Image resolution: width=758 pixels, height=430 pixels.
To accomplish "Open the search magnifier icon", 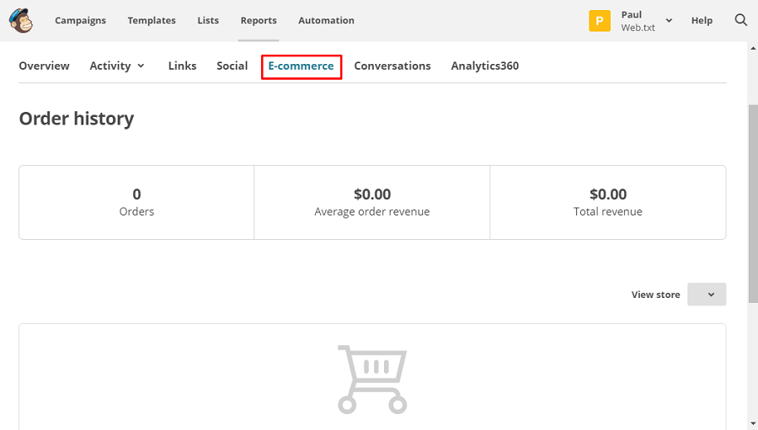I will (x=740, y=20).
